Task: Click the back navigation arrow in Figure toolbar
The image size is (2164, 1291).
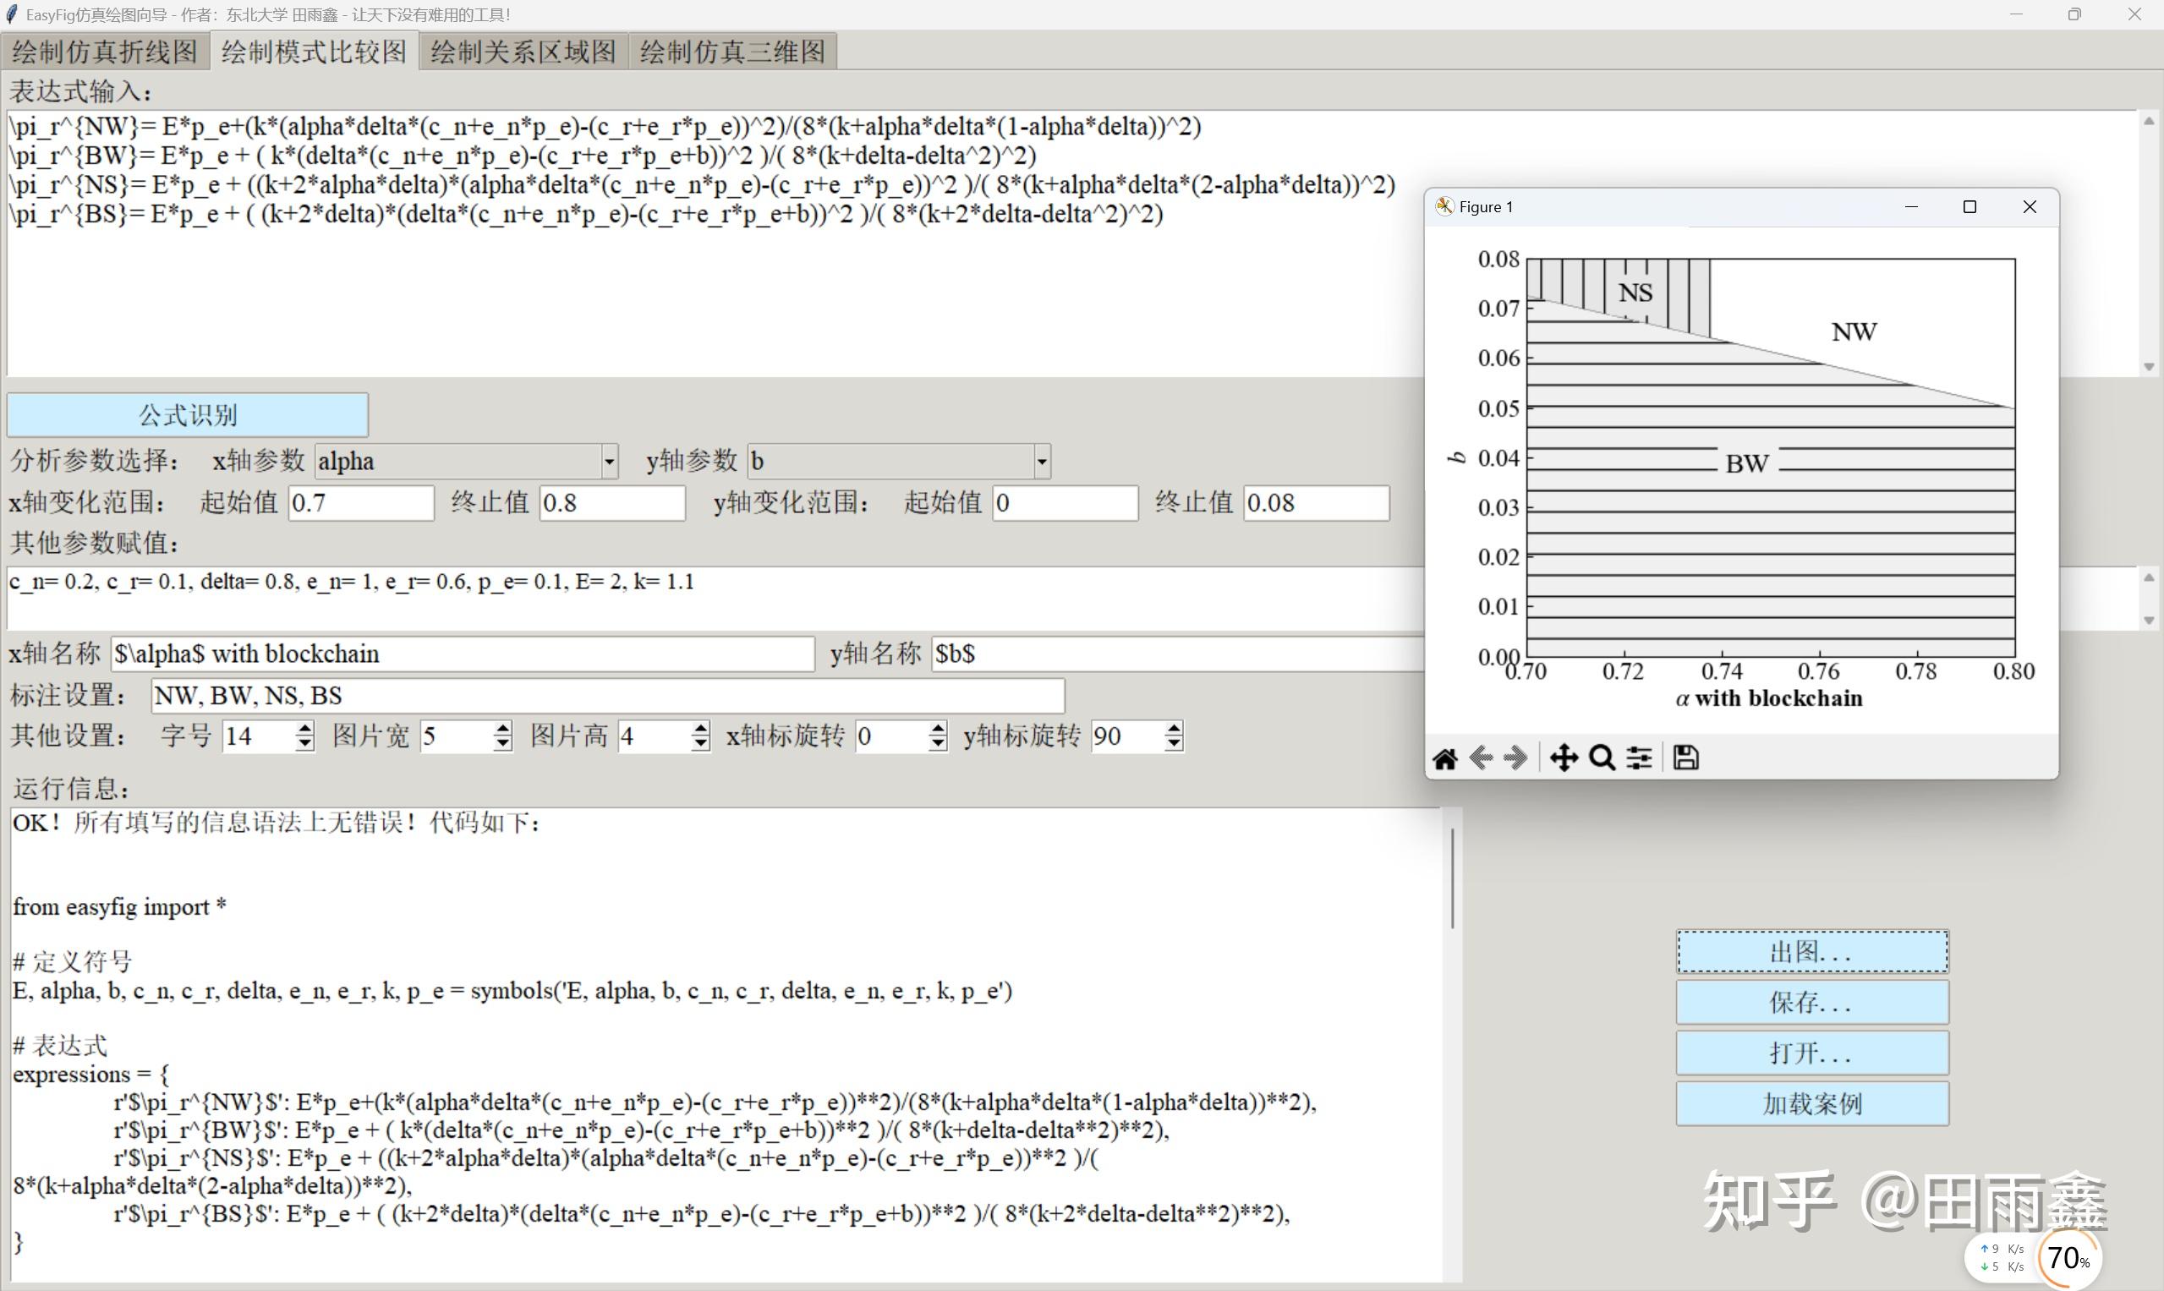Action: [x=1481, y=758]
